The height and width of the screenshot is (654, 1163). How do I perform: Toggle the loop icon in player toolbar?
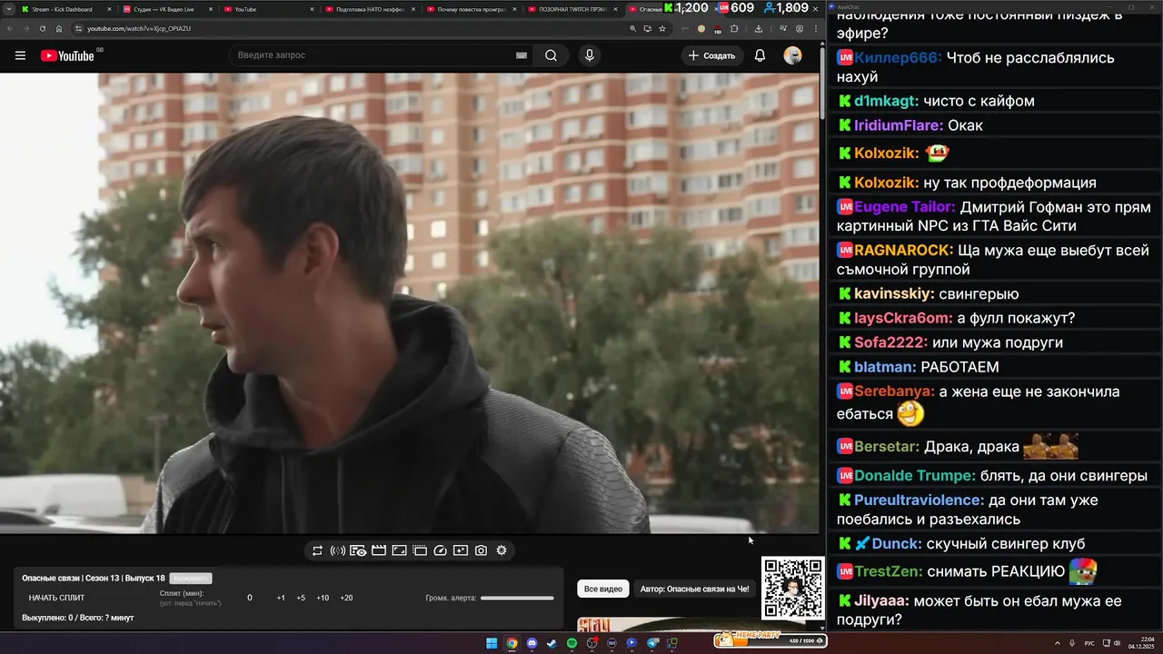pyautogui.click(x=317, y=550)
